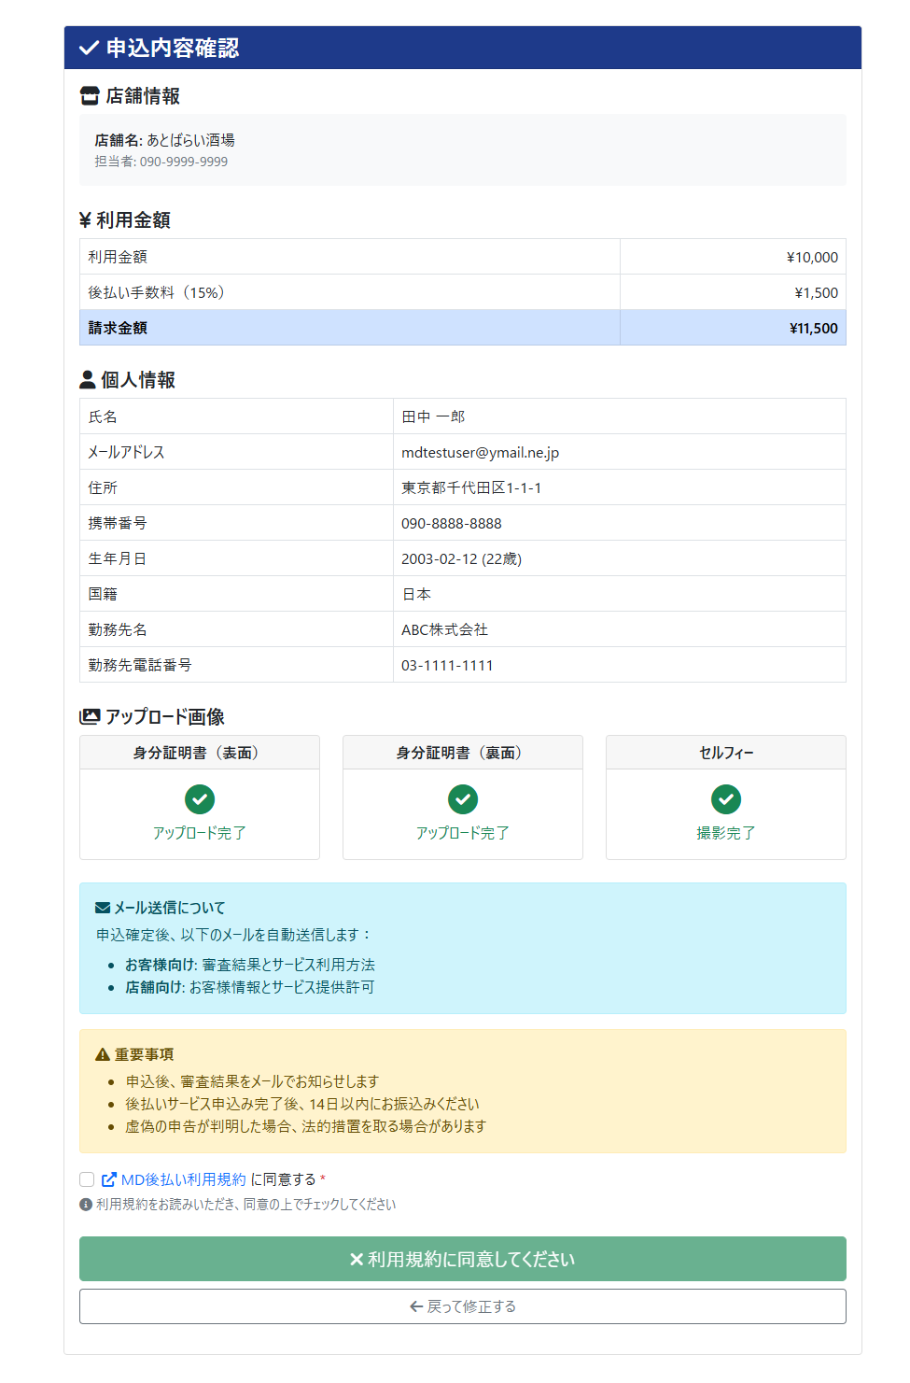Click the green check icon under 身分証明書（表面）
This screenshot has width=910, height=1383.
pos(199,799)
